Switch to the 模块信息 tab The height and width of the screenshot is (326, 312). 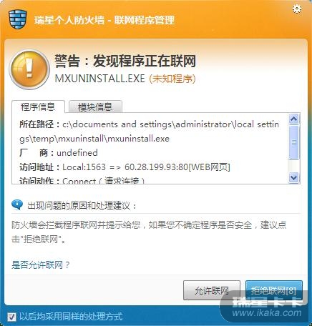click(95, 107)
